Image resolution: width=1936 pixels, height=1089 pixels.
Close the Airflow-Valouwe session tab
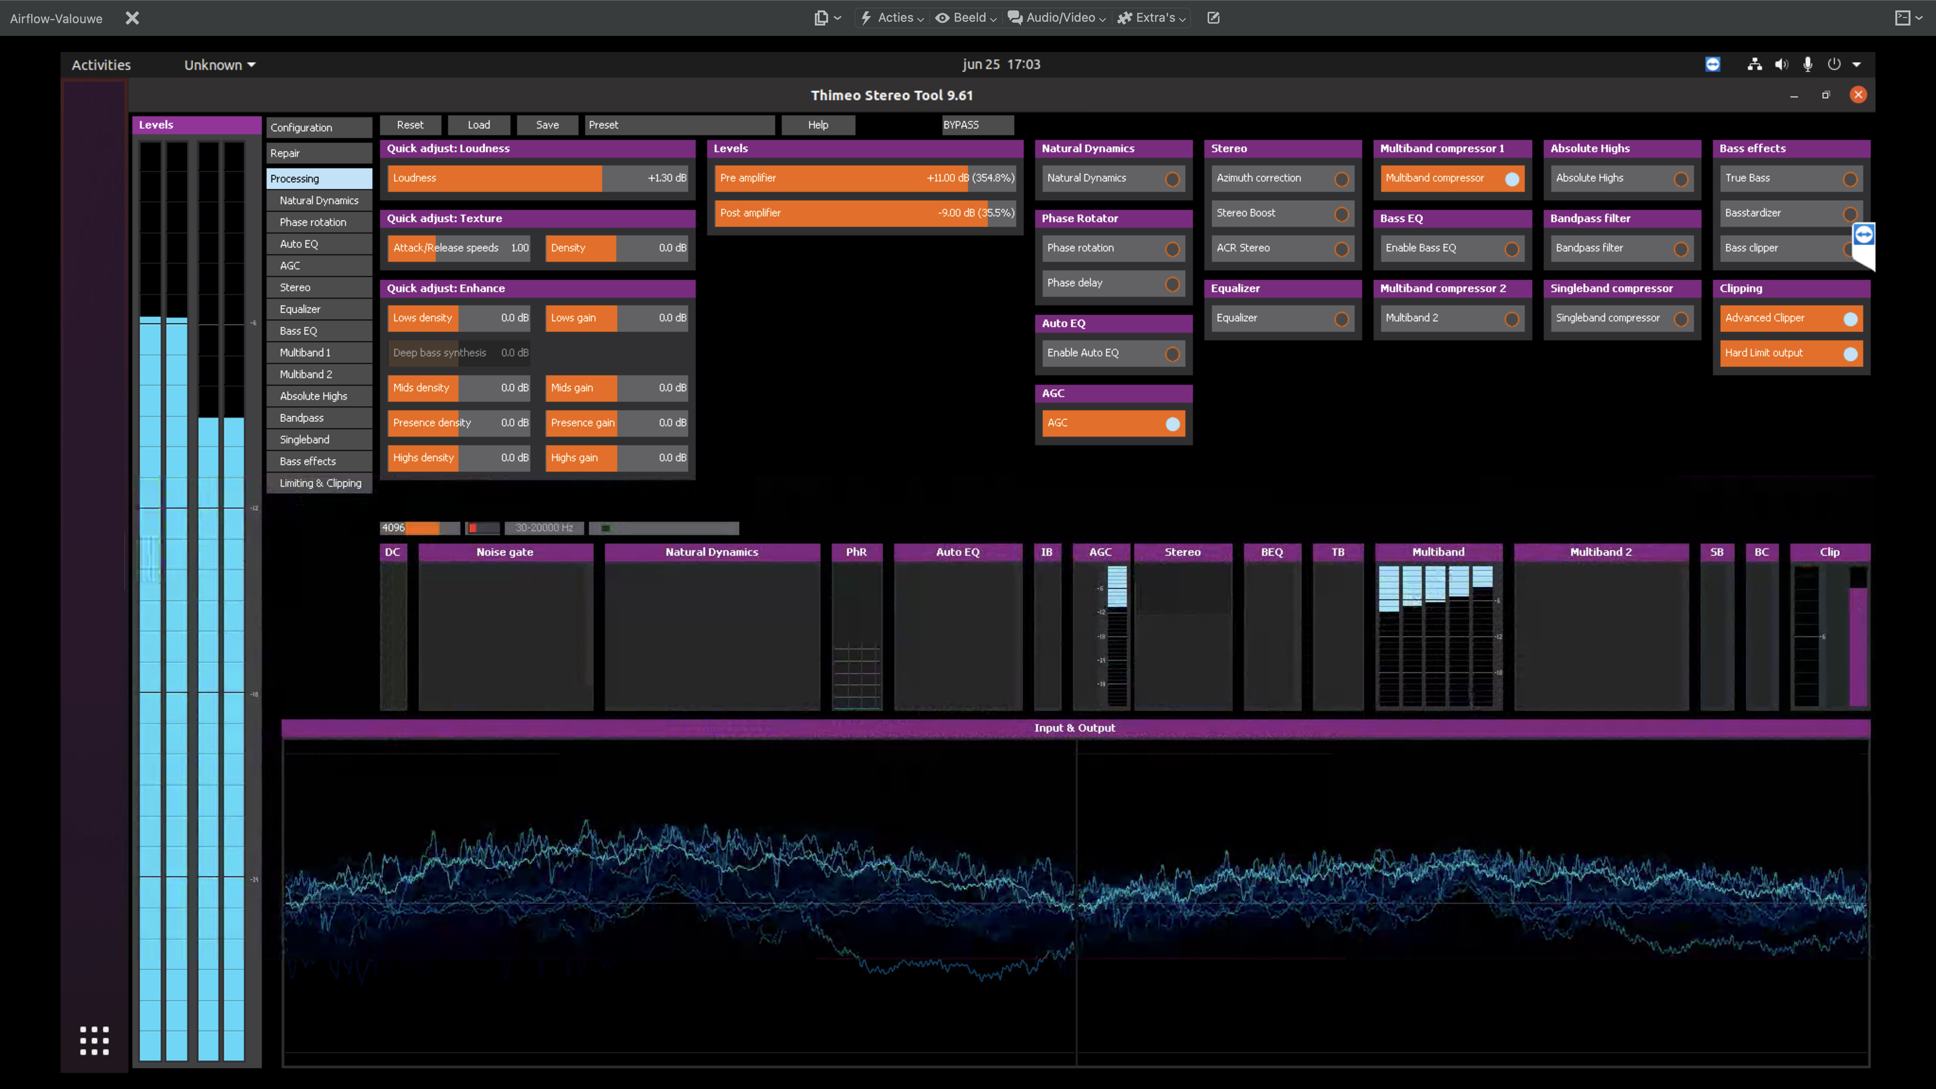pos(132,18)
